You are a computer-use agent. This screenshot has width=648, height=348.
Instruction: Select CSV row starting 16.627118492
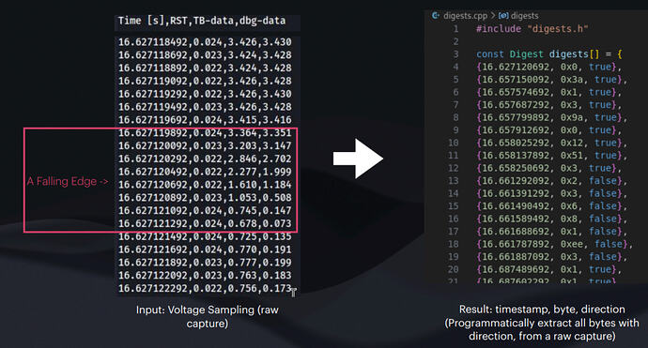(x=205, y=42)
